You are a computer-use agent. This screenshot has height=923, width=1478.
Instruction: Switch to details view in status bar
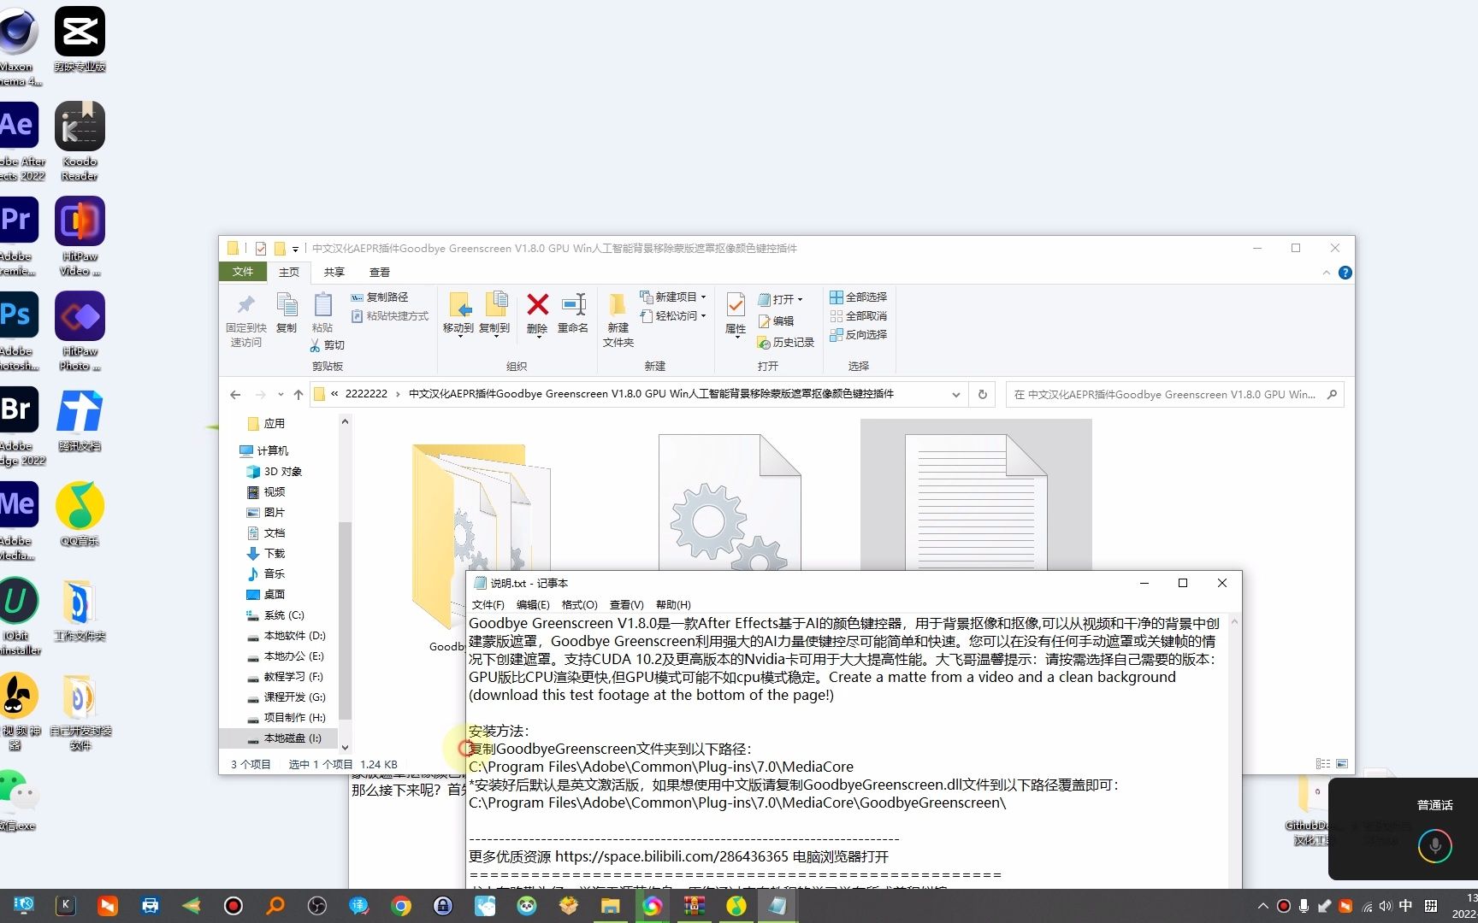(1322, 763)
